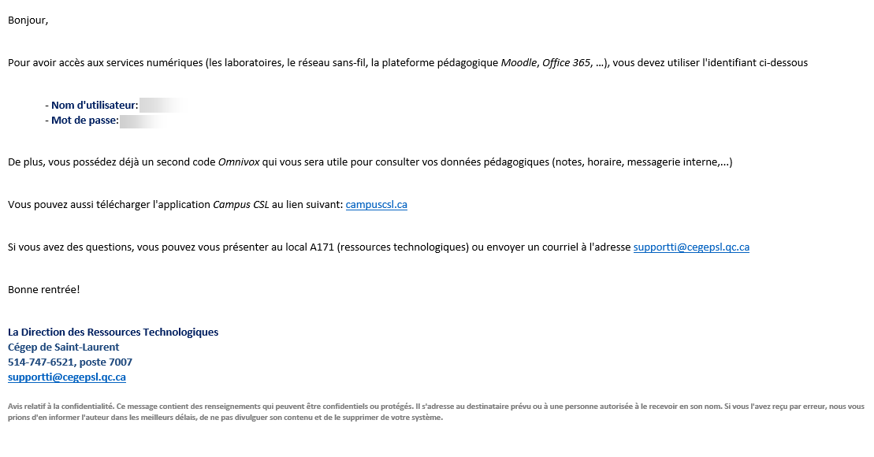Click the blurred username value
The width and height of the screenshot is (874, 457).
coord(160,106)
